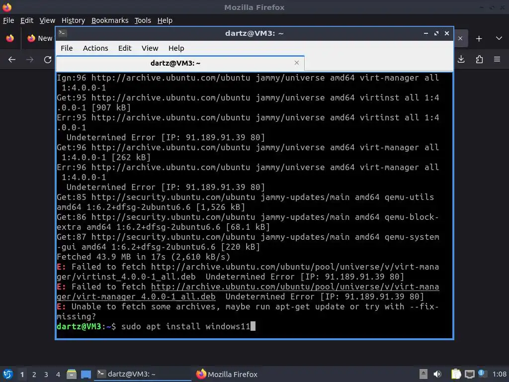The height and width of the screenshot is (382, 509).
Task: Open Firefox downloads panel
Action: [x=461, y=59]
